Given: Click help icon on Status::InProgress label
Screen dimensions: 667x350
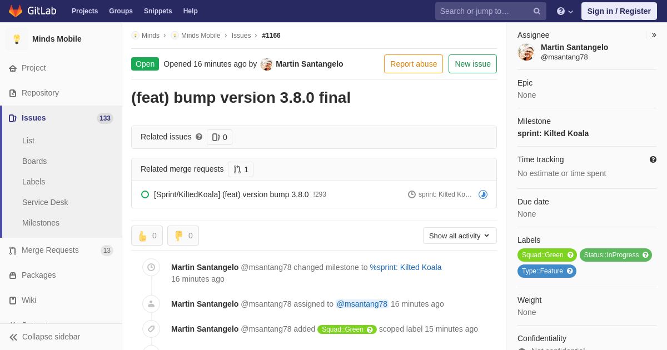Looking at the screenshot, I should click(645, 255).
